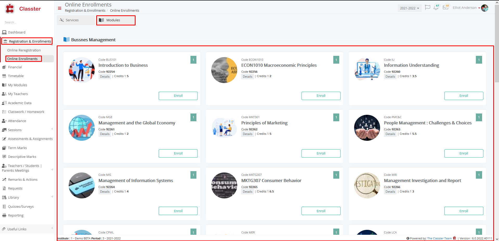Click the Bussnes Management section heading
Viewport: 499px width, 241px height.
click(x=93, y=40)
